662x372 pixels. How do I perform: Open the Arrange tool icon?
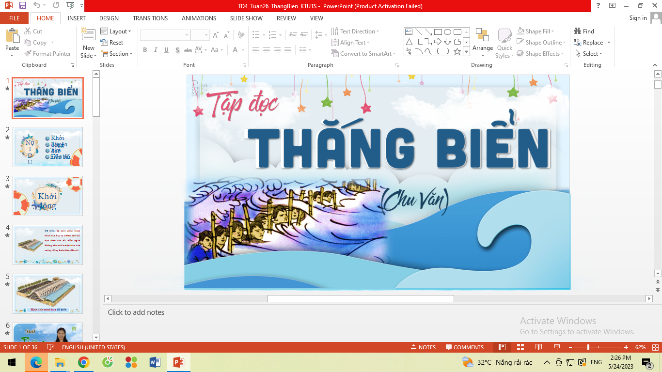point(482,36)
